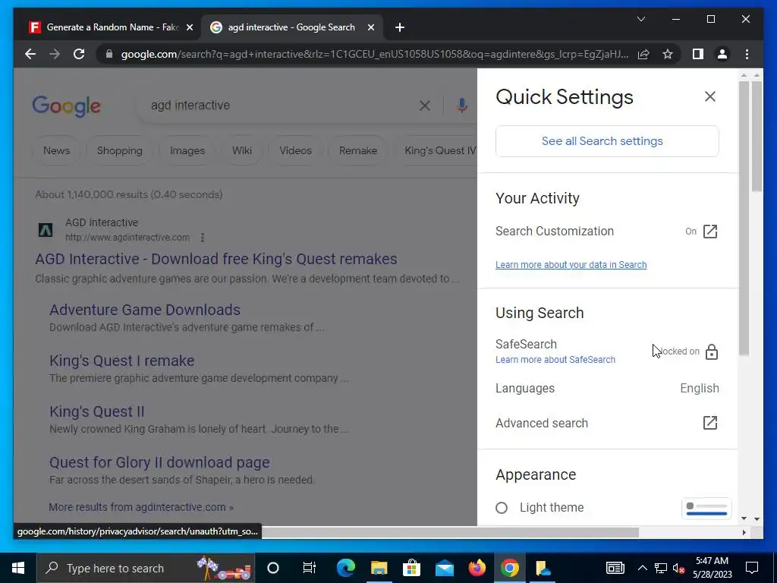The height and width of the screenshot is (583, 777).
Task: Change Languages setting showing English
Action: [x=606, y=388]
